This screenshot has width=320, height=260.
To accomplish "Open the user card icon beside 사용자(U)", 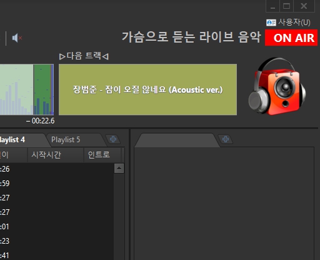I will coord(271,23).
